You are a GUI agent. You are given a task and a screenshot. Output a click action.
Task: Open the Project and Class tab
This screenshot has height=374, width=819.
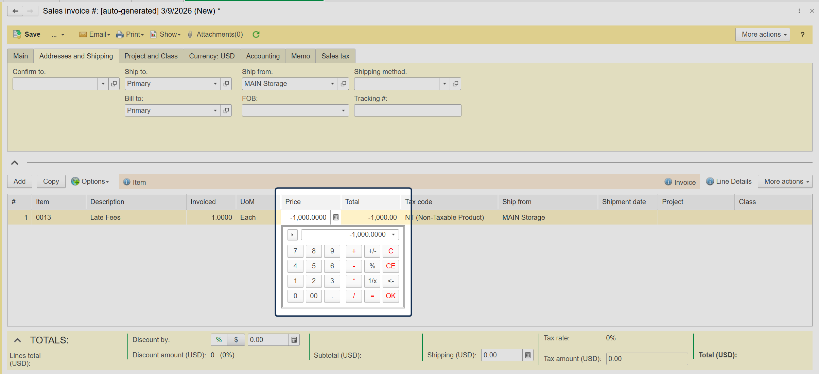coord(151,56)
